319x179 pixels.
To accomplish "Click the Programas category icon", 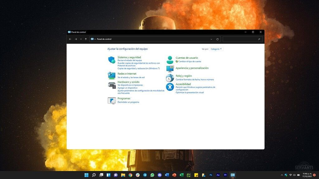I will pos(112,100).
